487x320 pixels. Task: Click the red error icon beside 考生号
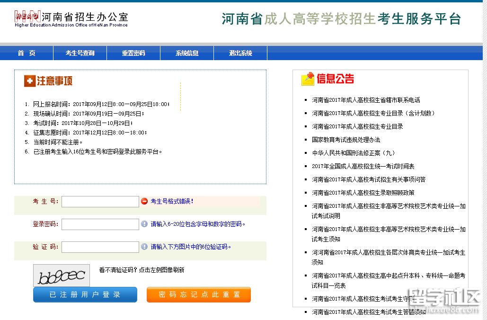144,201
